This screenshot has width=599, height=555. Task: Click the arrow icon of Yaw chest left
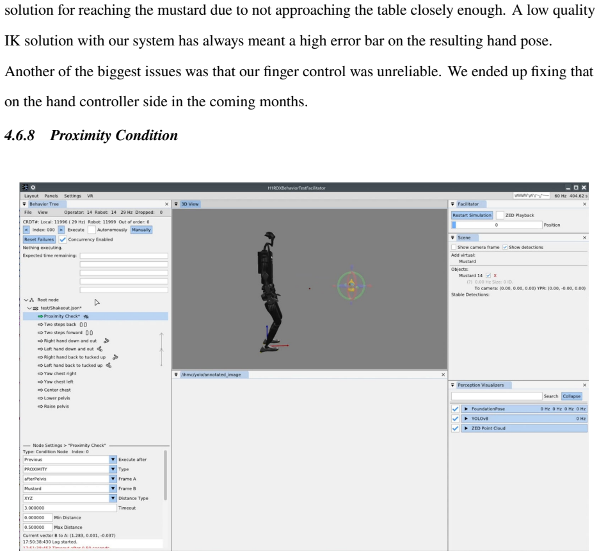pyautogui.click(x=40, y=382)
